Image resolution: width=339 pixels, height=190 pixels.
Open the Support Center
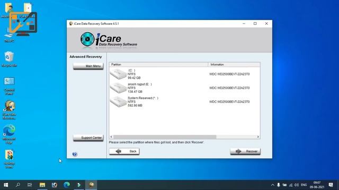pos(88,138)
